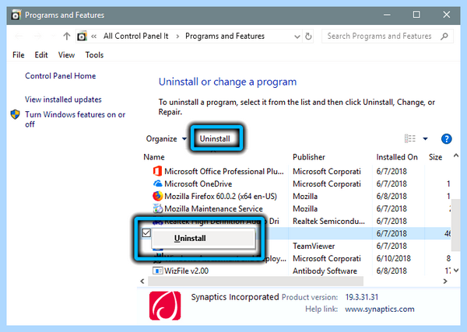Viewport: 467px width, 332px height.
Task: Expand the Organize dropdown
Action: coord(184,139)
